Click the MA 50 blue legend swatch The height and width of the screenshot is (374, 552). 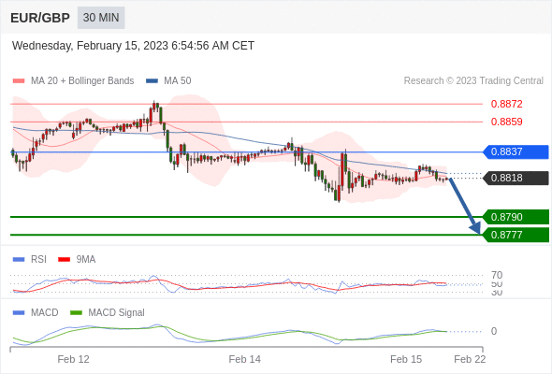(x=152, y=81)
